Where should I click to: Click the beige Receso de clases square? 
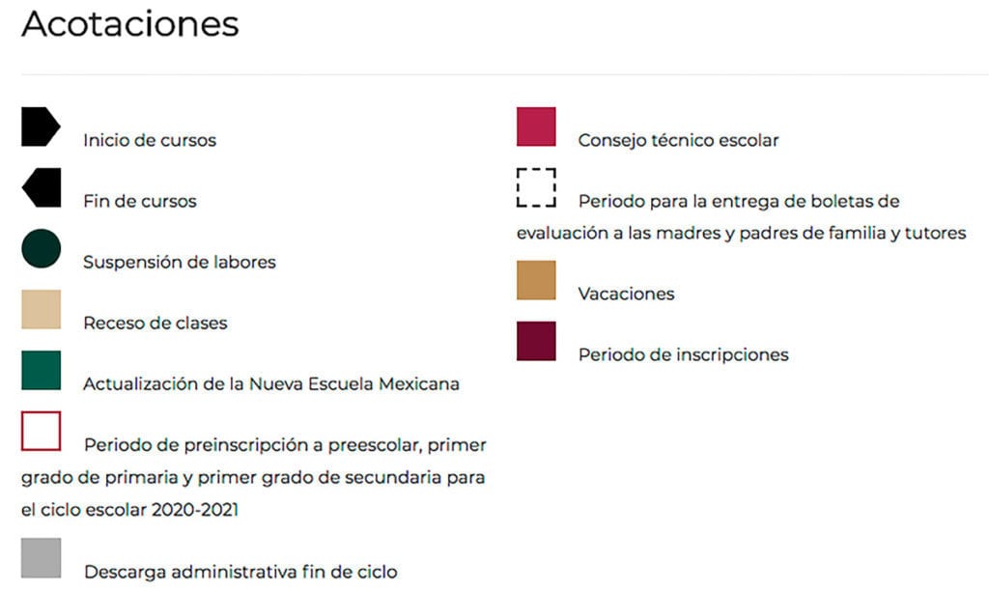point(41,310)
